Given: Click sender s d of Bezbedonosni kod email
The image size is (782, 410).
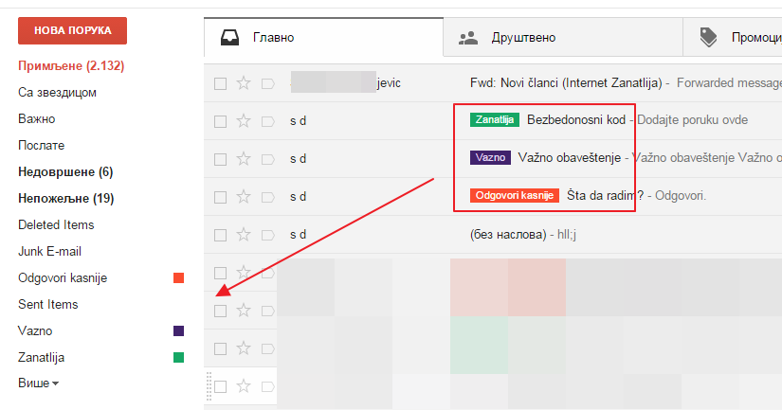Looking at the screenshot, I should point(299,121).
